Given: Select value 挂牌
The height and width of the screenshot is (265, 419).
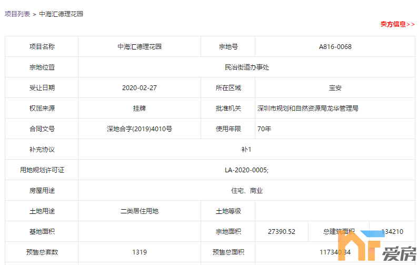Looking at the screenshot, I should [x=139, y=109].
